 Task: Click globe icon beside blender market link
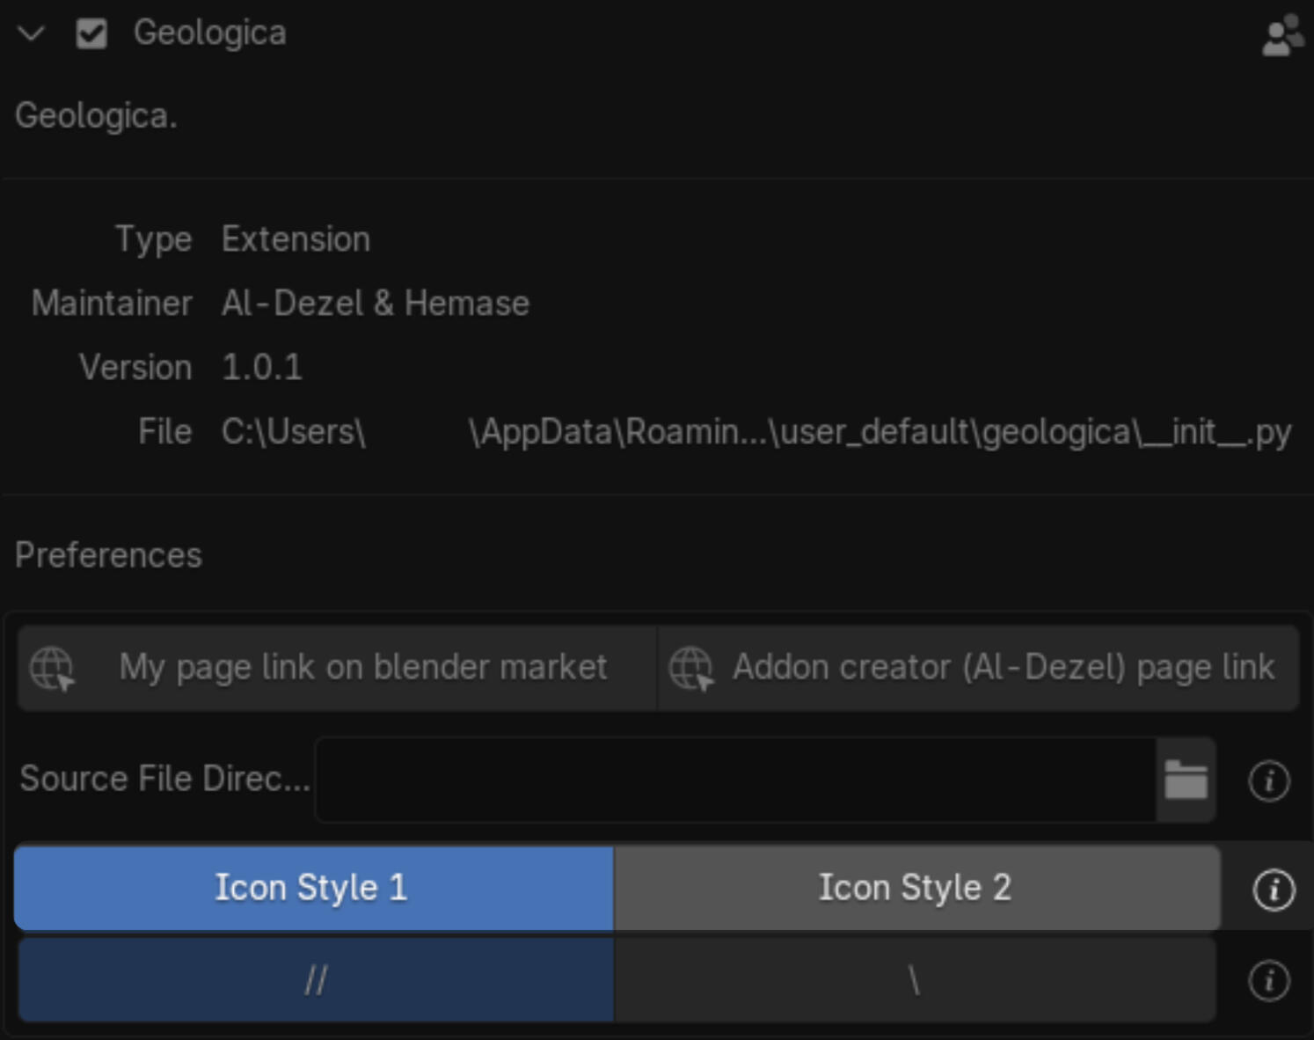52,669
